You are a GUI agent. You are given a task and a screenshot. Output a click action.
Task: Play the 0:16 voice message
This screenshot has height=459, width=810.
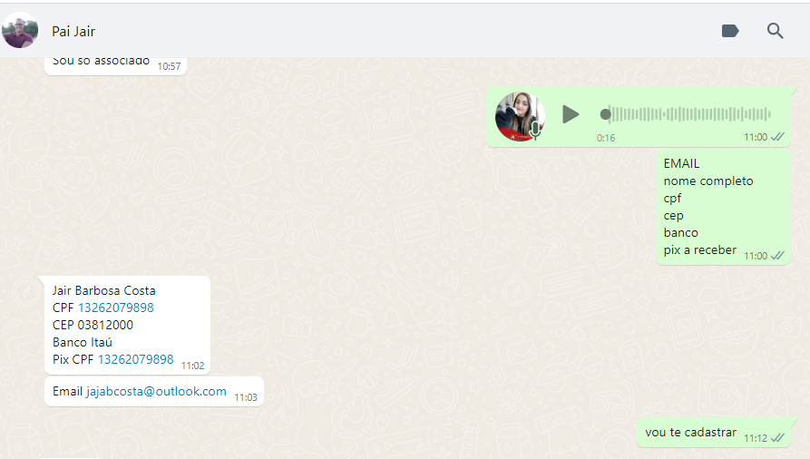point(571,114)
